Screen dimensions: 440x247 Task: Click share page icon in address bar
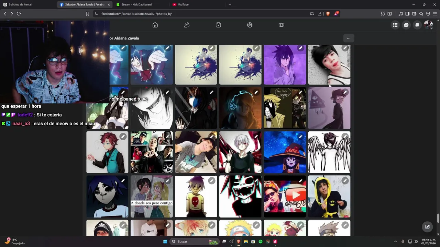(x=320, y=14)
